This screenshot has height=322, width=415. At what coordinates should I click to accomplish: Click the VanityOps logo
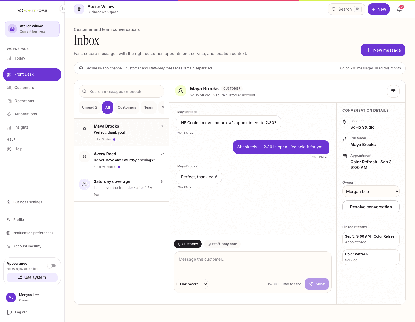click(x=32, y=10)
